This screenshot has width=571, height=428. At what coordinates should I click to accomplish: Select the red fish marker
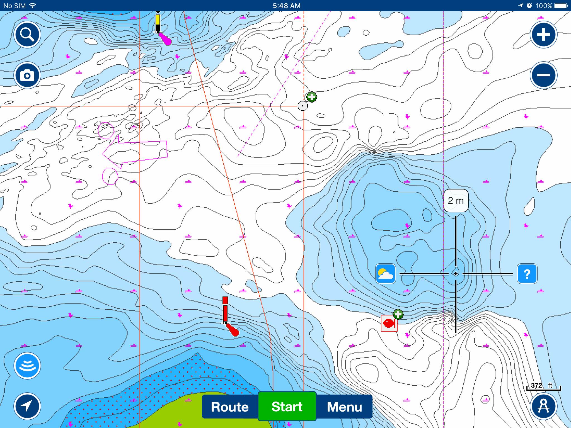point(389,323)
